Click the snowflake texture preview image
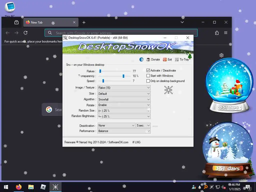This screenshot has width=256, height=192. click(168, 90)
